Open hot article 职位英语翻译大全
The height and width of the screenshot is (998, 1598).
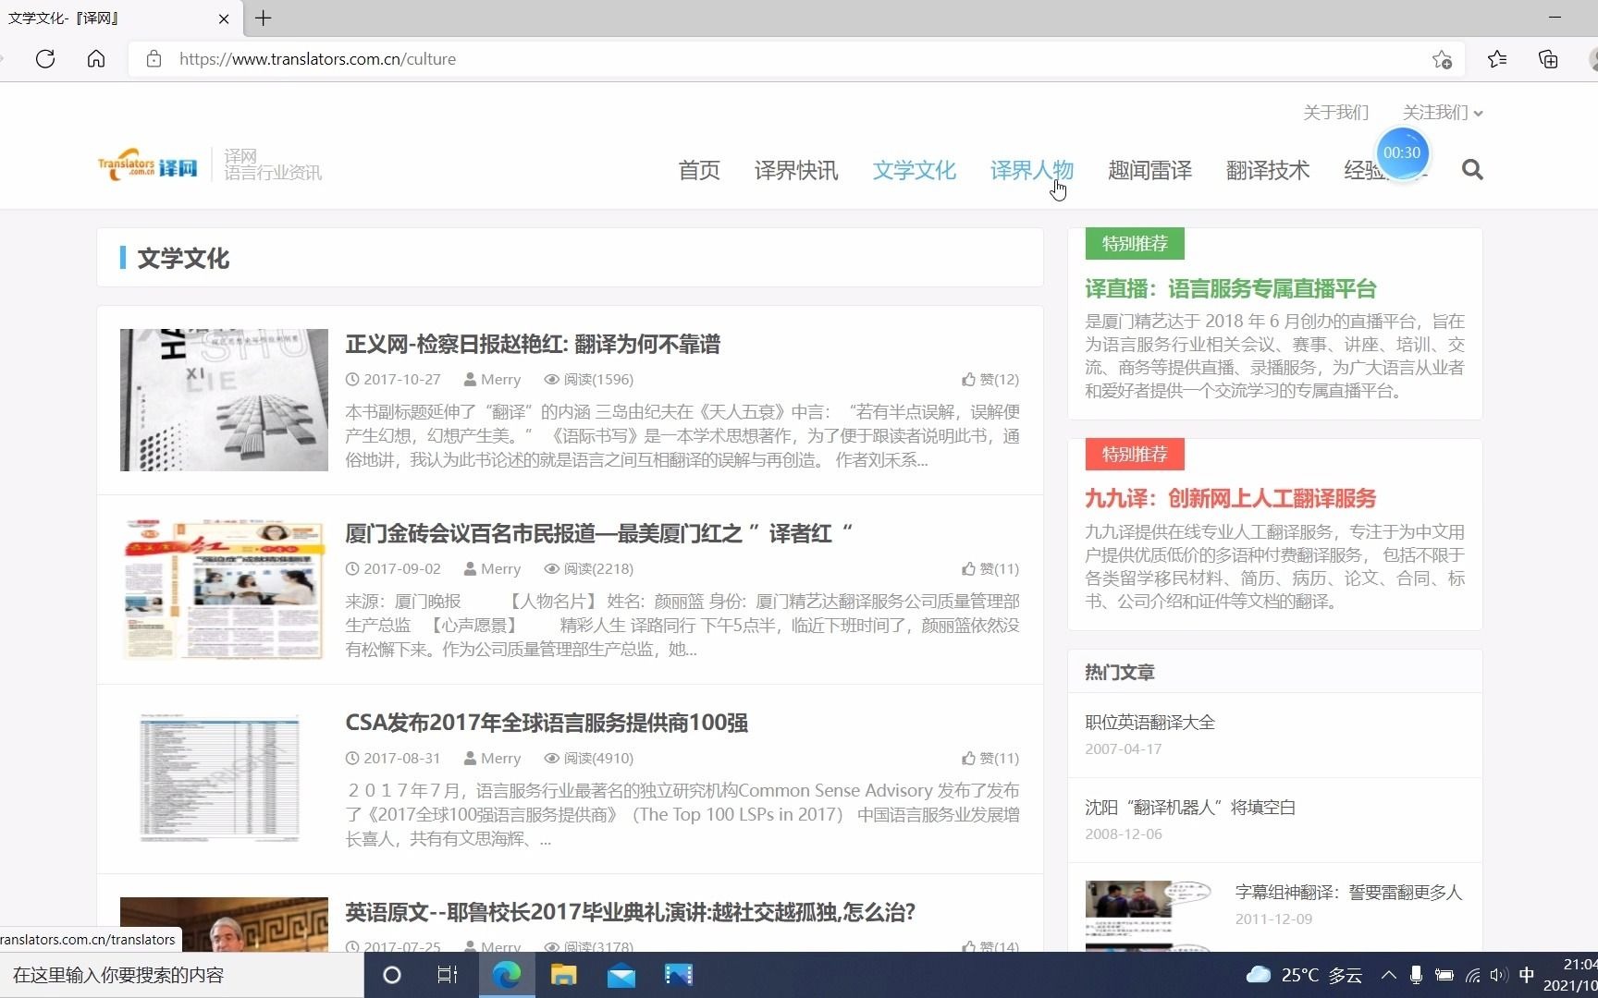coord(1150,723)
